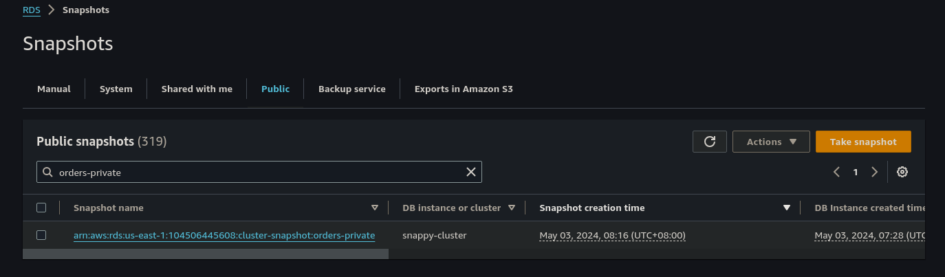Go to previous page arrow
Screen dimensions: 945x277
(836, 172)
